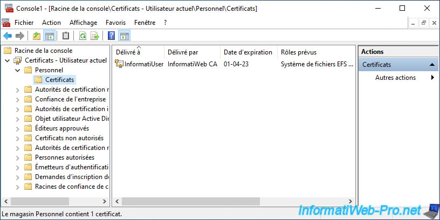Collapse the Personnel tree node
Screen dimensions: 440x220
(x=18, y=70)
